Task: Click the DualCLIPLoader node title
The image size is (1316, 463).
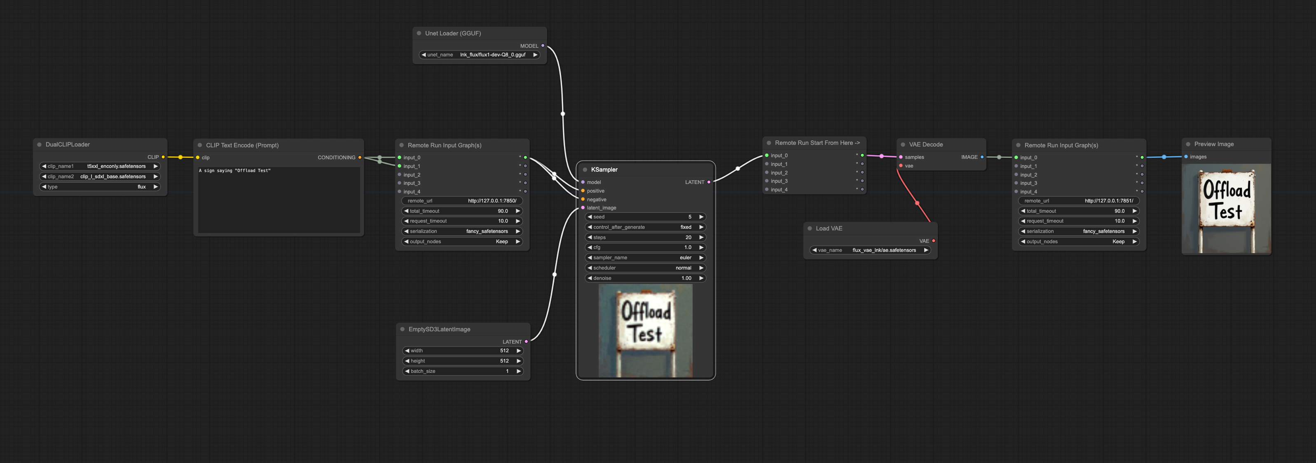Action: 68,144
